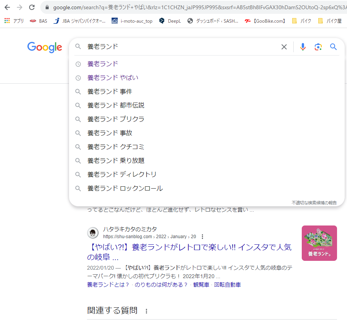Open the 回転自動車 sitelink
This screenshot has height=320, width=347.
pos(227,285)
